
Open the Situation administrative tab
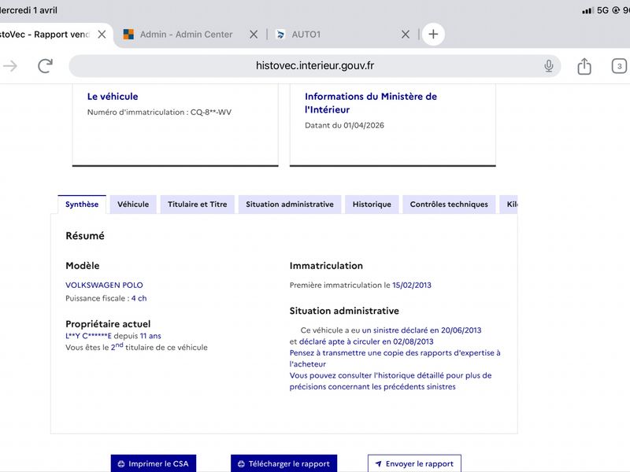[x=289, y=205]
